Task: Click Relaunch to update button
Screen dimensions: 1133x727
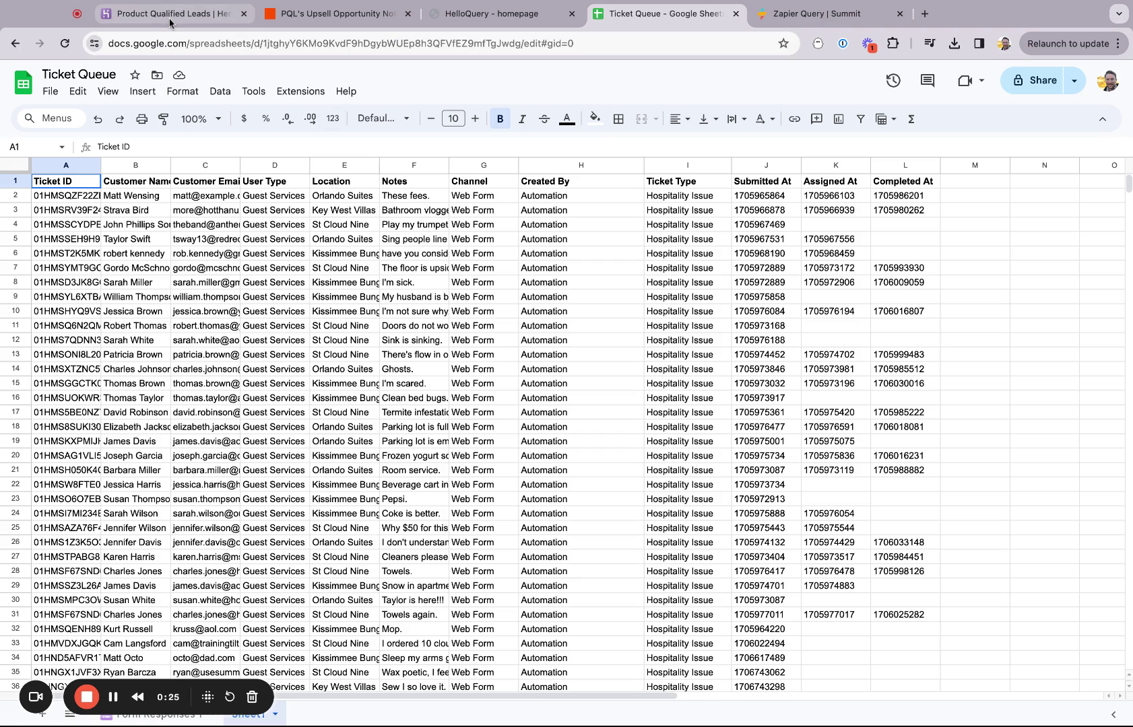Action: coord(1068,44)
